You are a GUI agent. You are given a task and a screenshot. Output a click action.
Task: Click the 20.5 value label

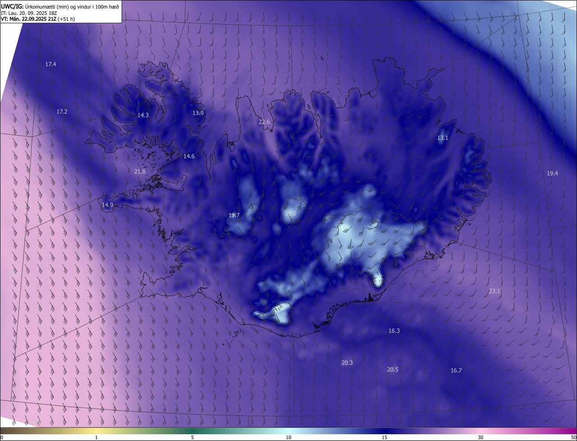click(x=393, y=370)
